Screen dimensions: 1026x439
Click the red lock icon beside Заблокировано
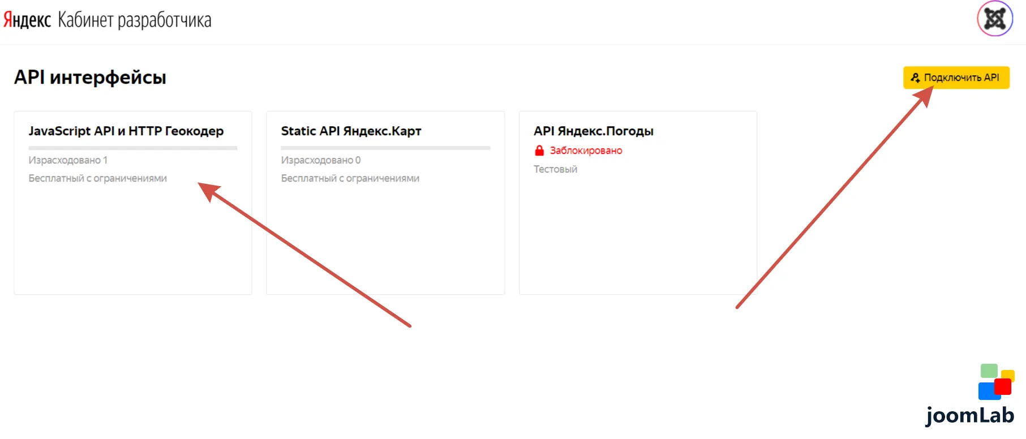click(539, 150)
